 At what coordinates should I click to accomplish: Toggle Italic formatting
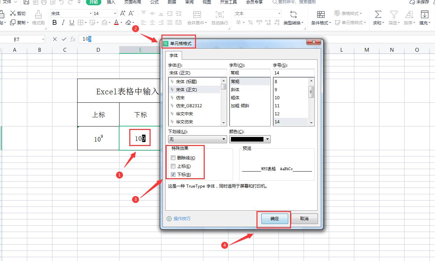(63, 22)
